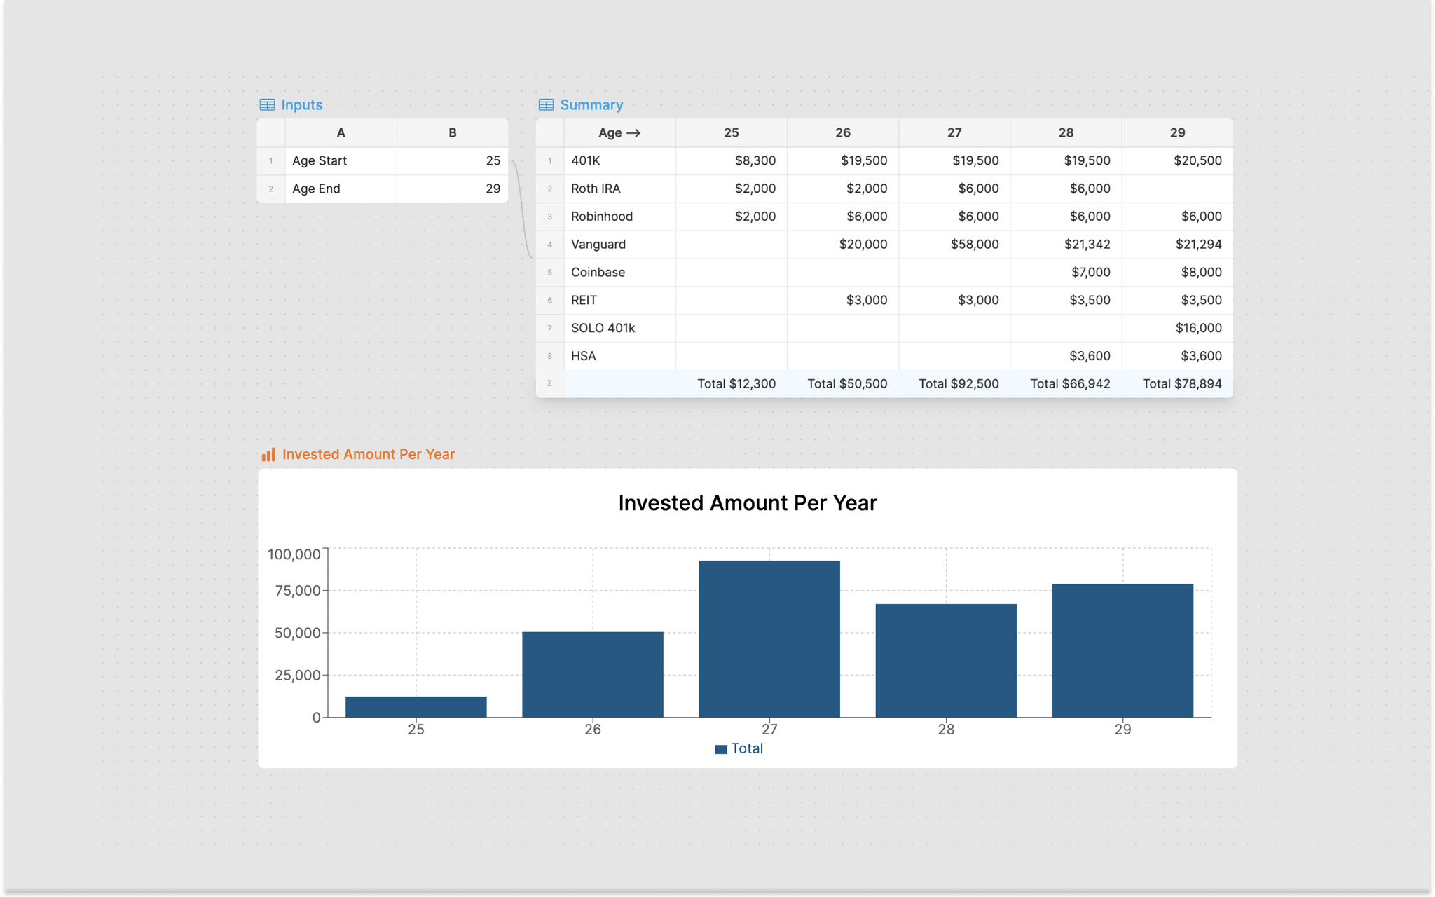Select the 401K row label
Image resolution: width=1435 pixels, height=897 pixels.
pyautogui.click(x=619, y=160)
